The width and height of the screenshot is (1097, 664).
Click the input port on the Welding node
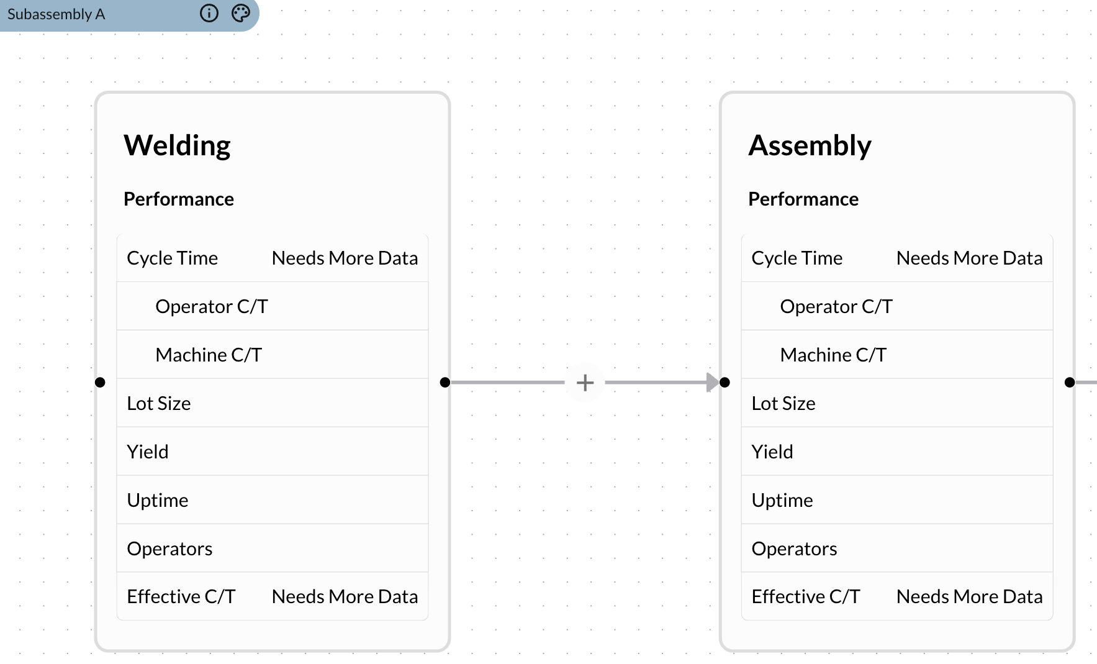pyautogui.click(x=100, y=382)
